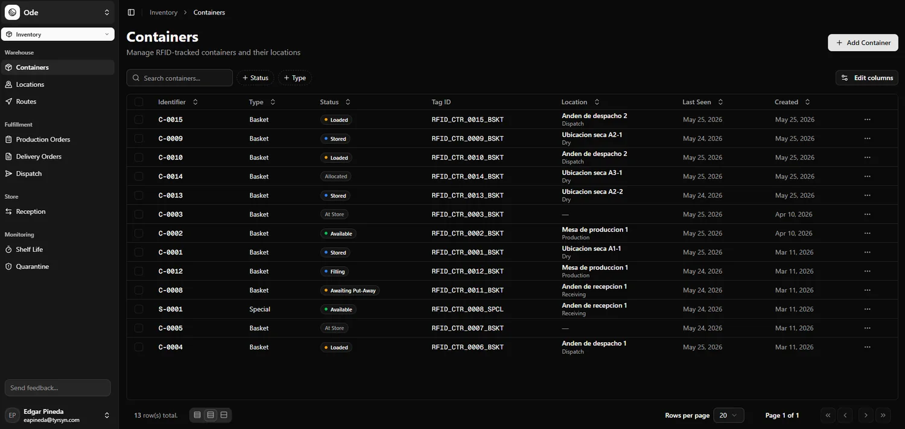Check the row C-0014 checkbox

[139, 177]
